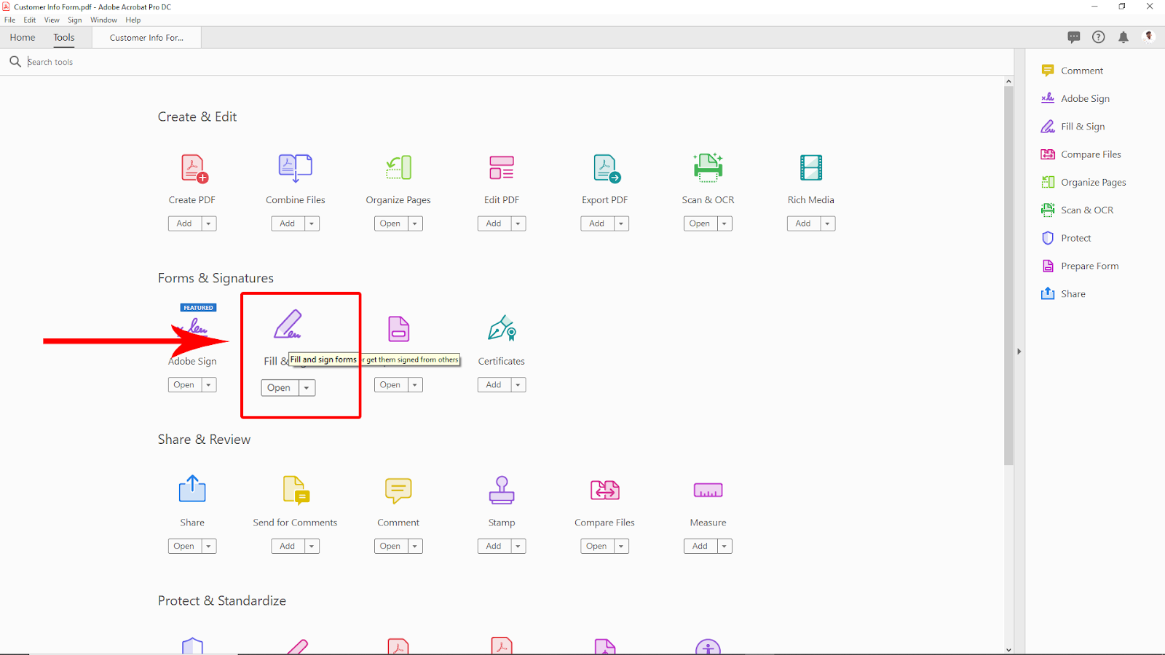Open Adobe Sign shortcut in right panel
Image resolution: width=1165 pixels, height=655 pixels.
click(x=1075, y=98)
